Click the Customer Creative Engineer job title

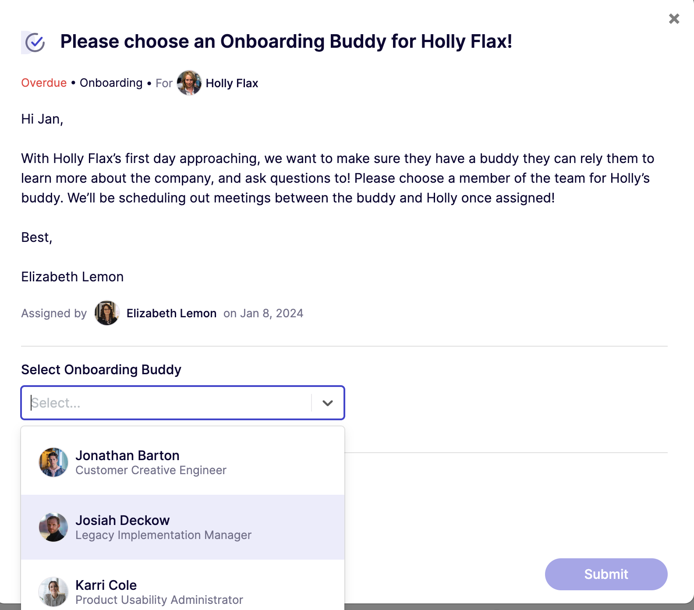click(151, 470)
